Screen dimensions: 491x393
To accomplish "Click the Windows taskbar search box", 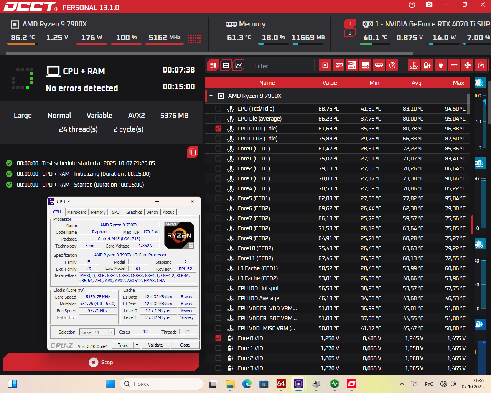I will click(161, 384).
